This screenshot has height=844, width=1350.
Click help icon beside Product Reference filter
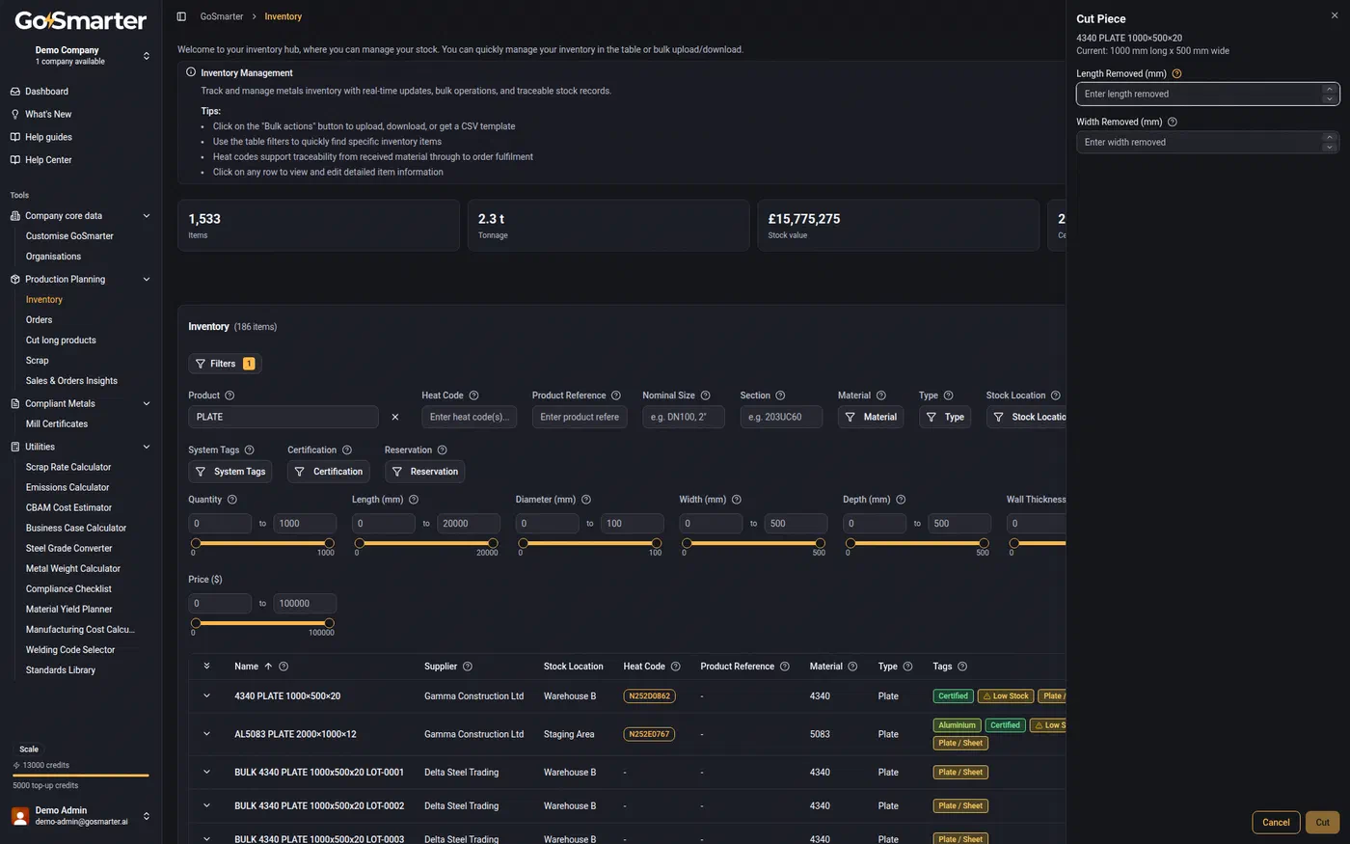click(x=616, y=395)
